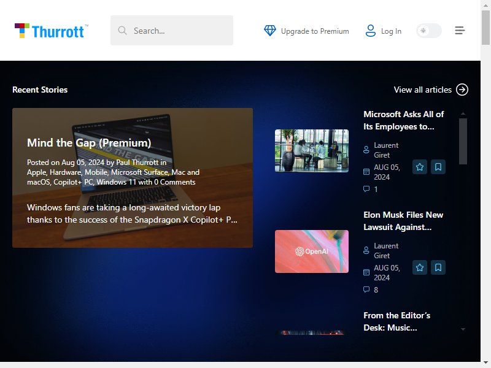The width and height of the screenshot is (491, 368).
Task: Click the page vertical scrollbar thumb
Action: pos(485,28)
